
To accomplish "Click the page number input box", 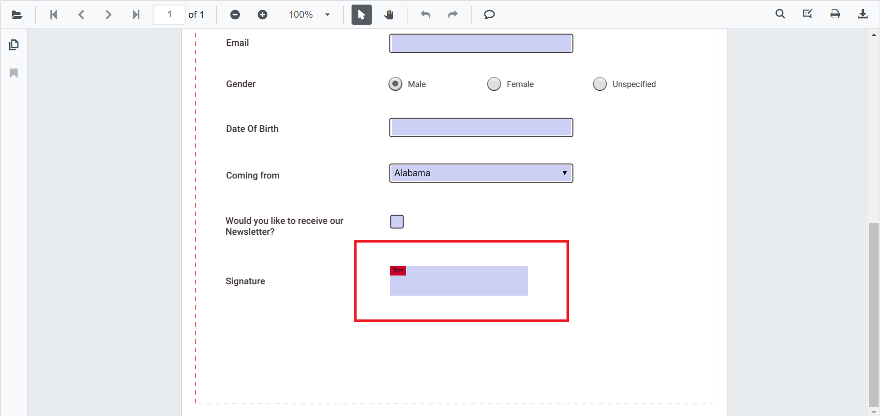I will [x=169, y=15].
